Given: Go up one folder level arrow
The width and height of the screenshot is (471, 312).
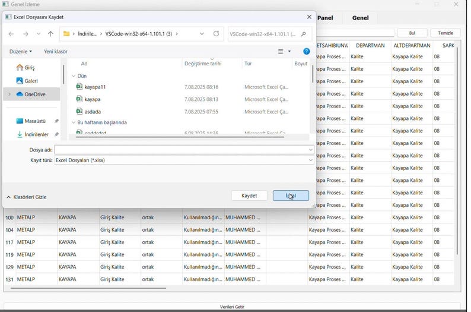Looking at the screenshot, I should coord(50,34).
